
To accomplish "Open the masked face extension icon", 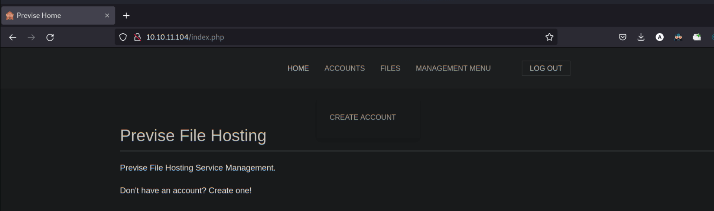I will pos(678,37).
